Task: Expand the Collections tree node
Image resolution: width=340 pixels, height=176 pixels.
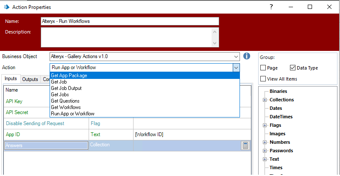Action: click(265, 100)
